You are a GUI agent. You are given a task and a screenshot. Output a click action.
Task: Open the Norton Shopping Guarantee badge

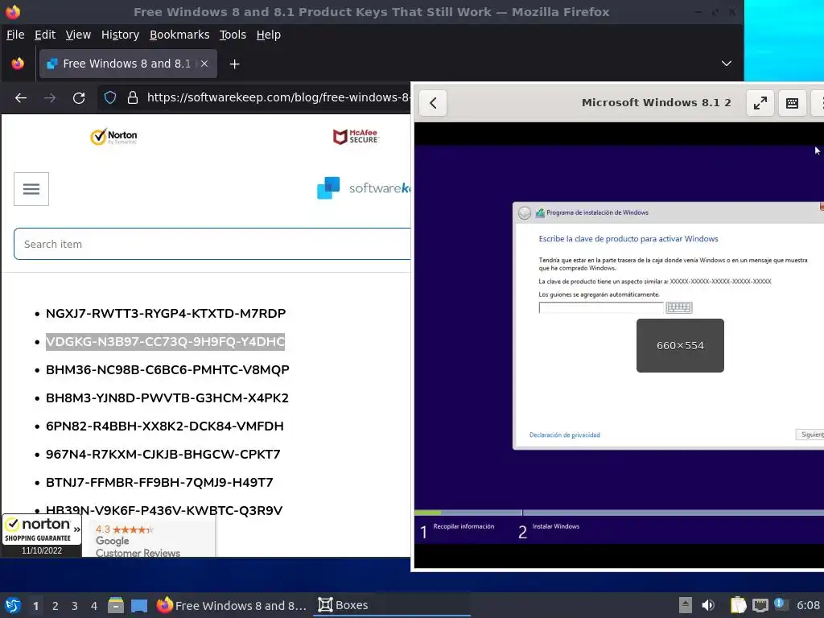tap(42, 535)
